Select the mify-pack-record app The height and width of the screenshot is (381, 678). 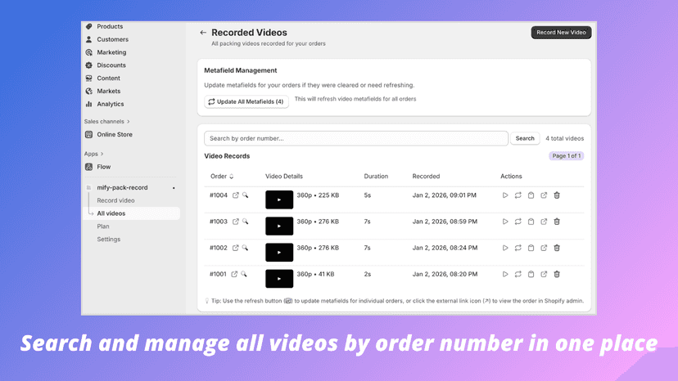tap(122, 187)
